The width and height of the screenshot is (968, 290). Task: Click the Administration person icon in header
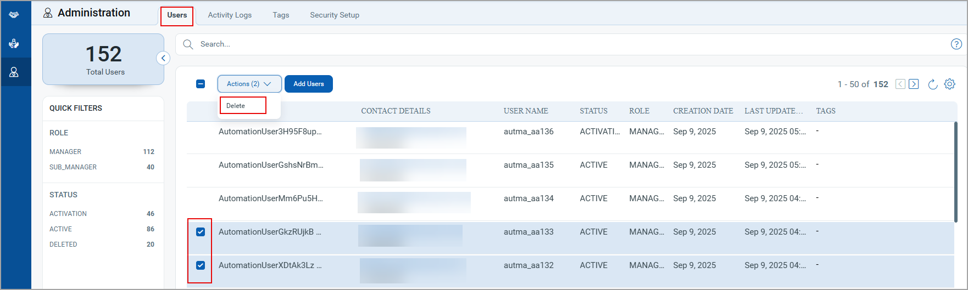pos(48,13)
